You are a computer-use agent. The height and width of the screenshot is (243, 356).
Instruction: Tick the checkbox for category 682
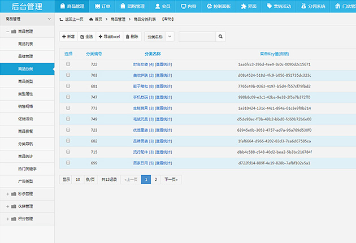coord(68,141)
